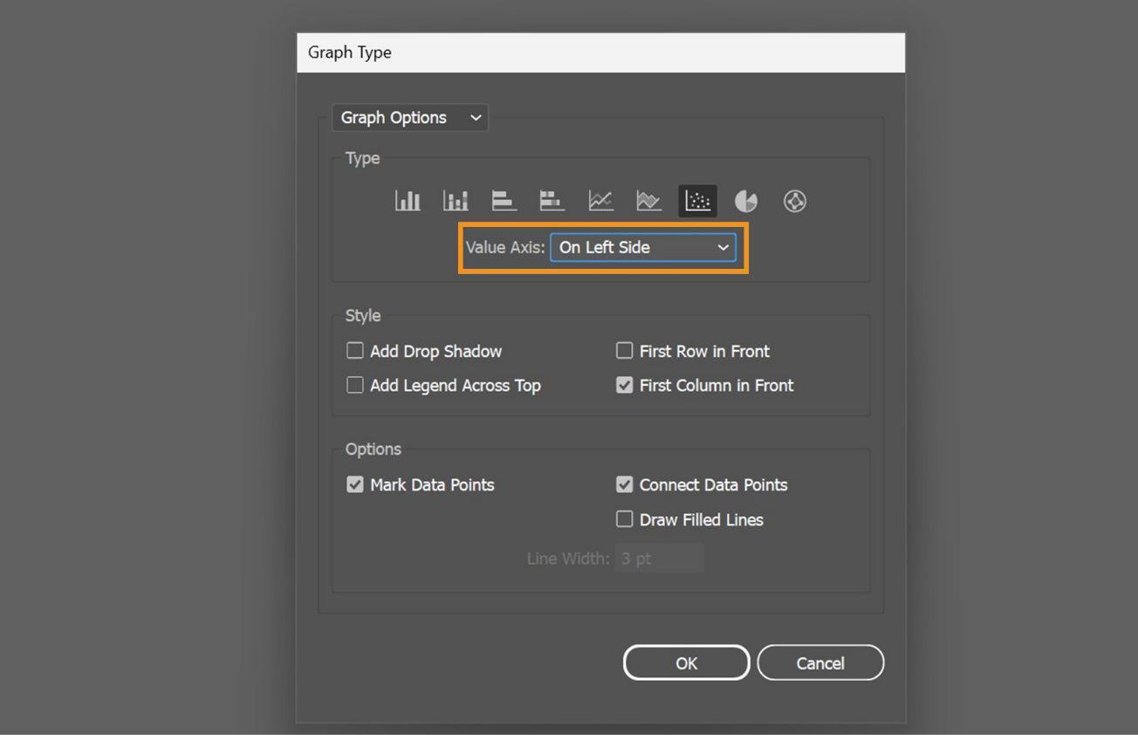Click the Line Width input field

pos(660,558)
